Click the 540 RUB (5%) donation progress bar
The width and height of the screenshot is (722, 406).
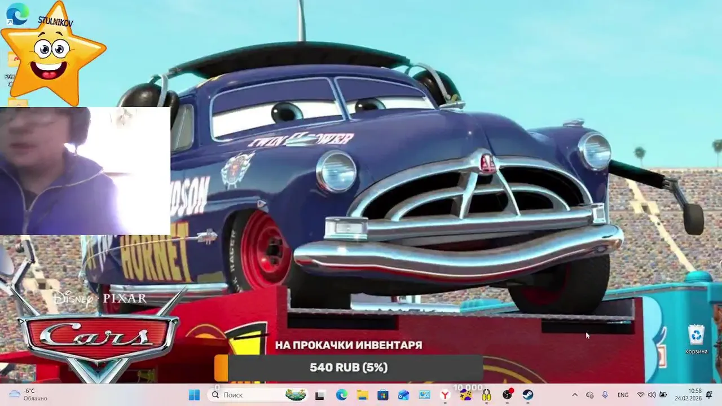[349, 368]
